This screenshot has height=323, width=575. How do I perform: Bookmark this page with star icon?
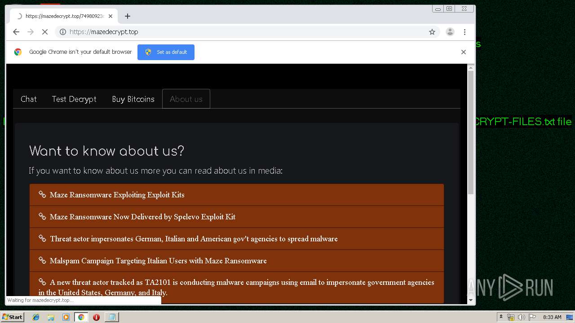(432, 32)
